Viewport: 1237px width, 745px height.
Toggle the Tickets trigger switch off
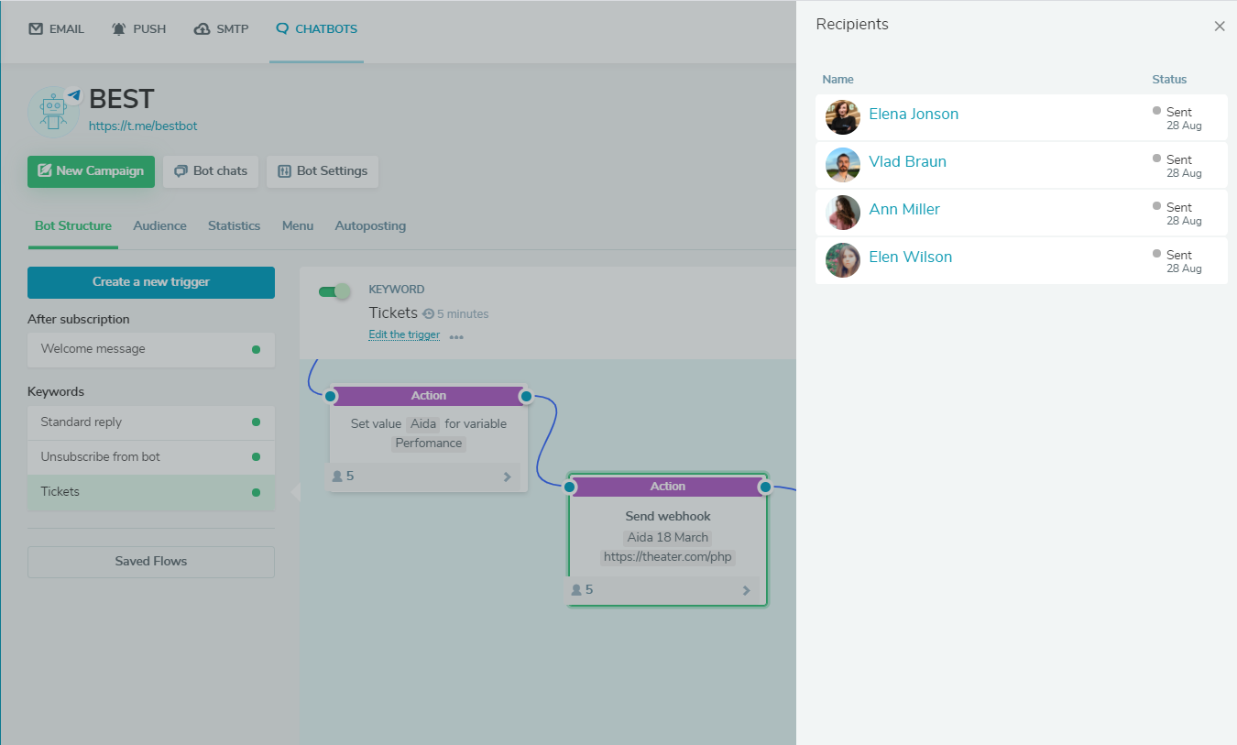[x=334, y=291]
